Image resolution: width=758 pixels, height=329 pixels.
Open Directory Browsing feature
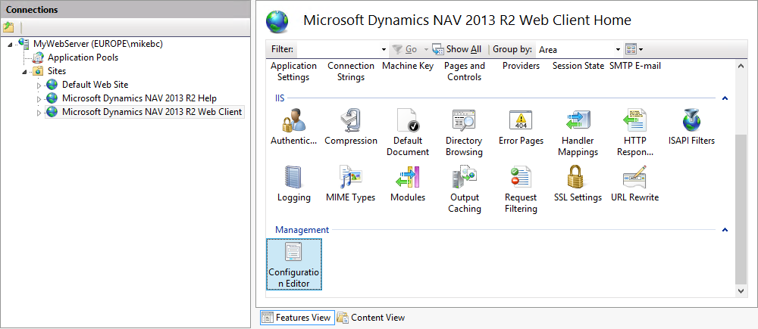pos(464,121)
